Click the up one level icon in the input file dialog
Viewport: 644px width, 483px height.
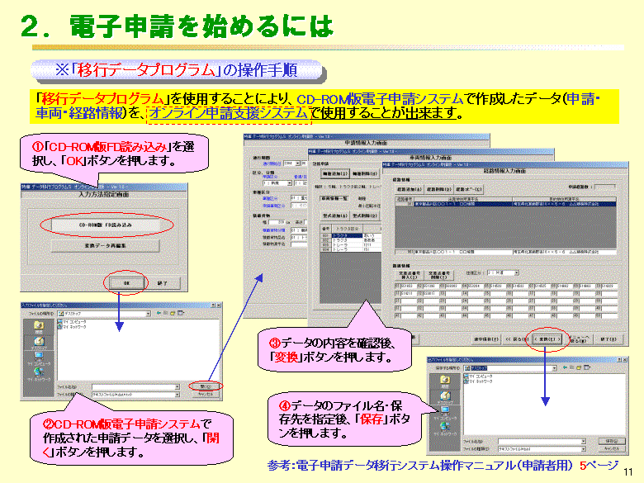[165, 313]
